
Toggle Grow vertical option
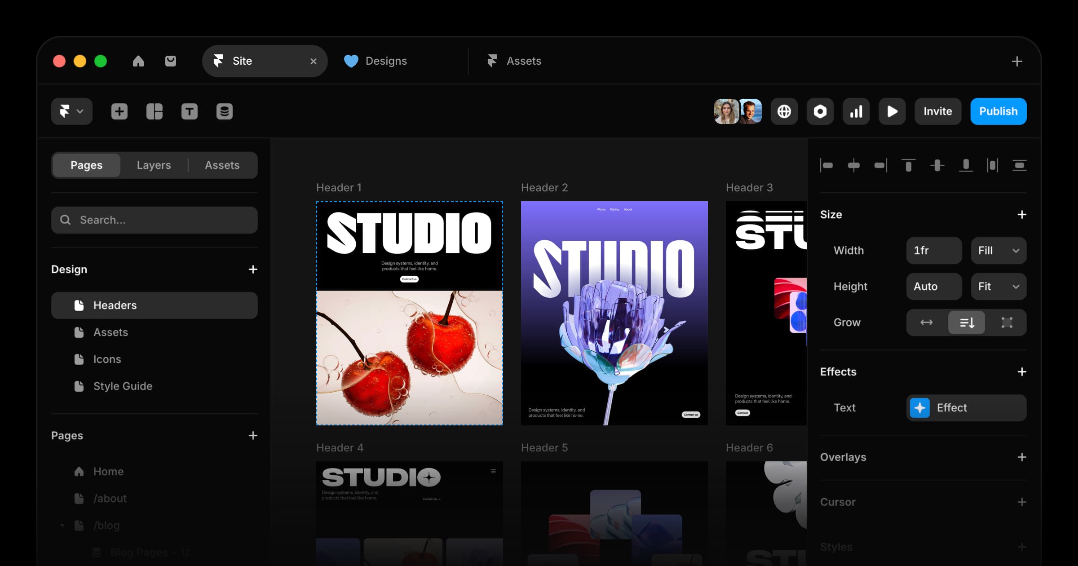(967, 323)
